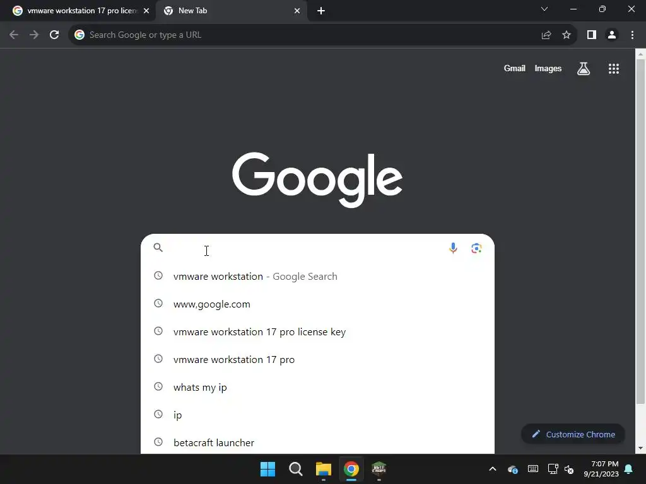
Task: Search by image with Google Lens
Action: [x=476, y=248]
